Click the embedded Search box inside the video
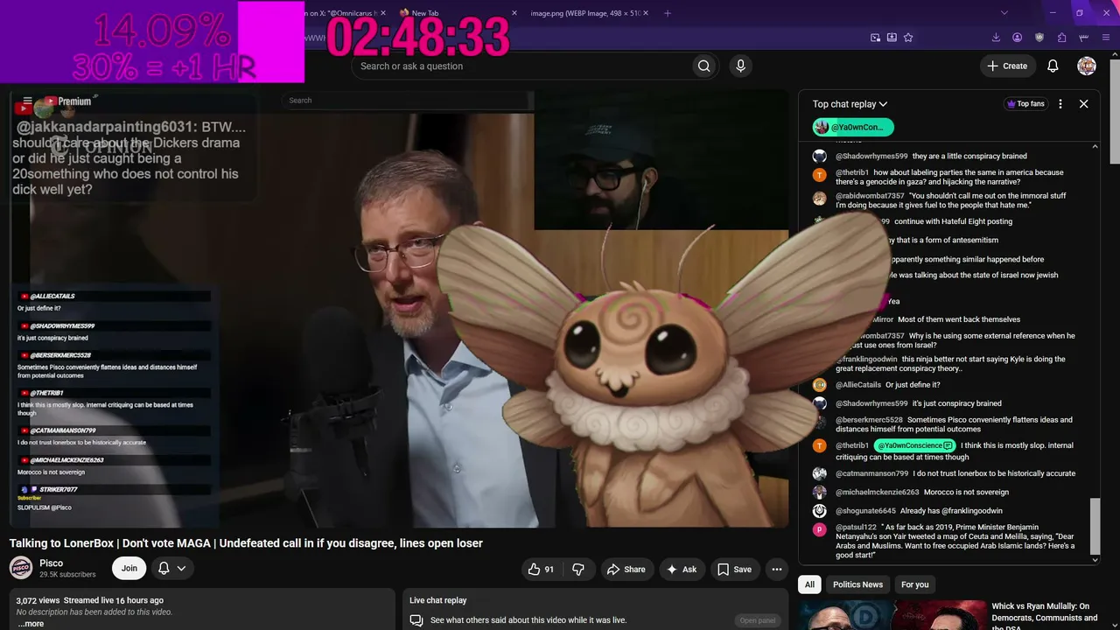This screenshot has height=630, width=1120. (407, 101)
